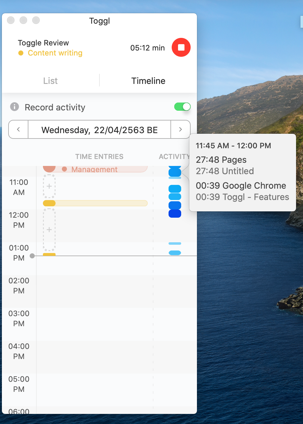Click the 27:48 Untitled tooltip line
Viewport: 303px width, 424px height.
click(225, 171)
